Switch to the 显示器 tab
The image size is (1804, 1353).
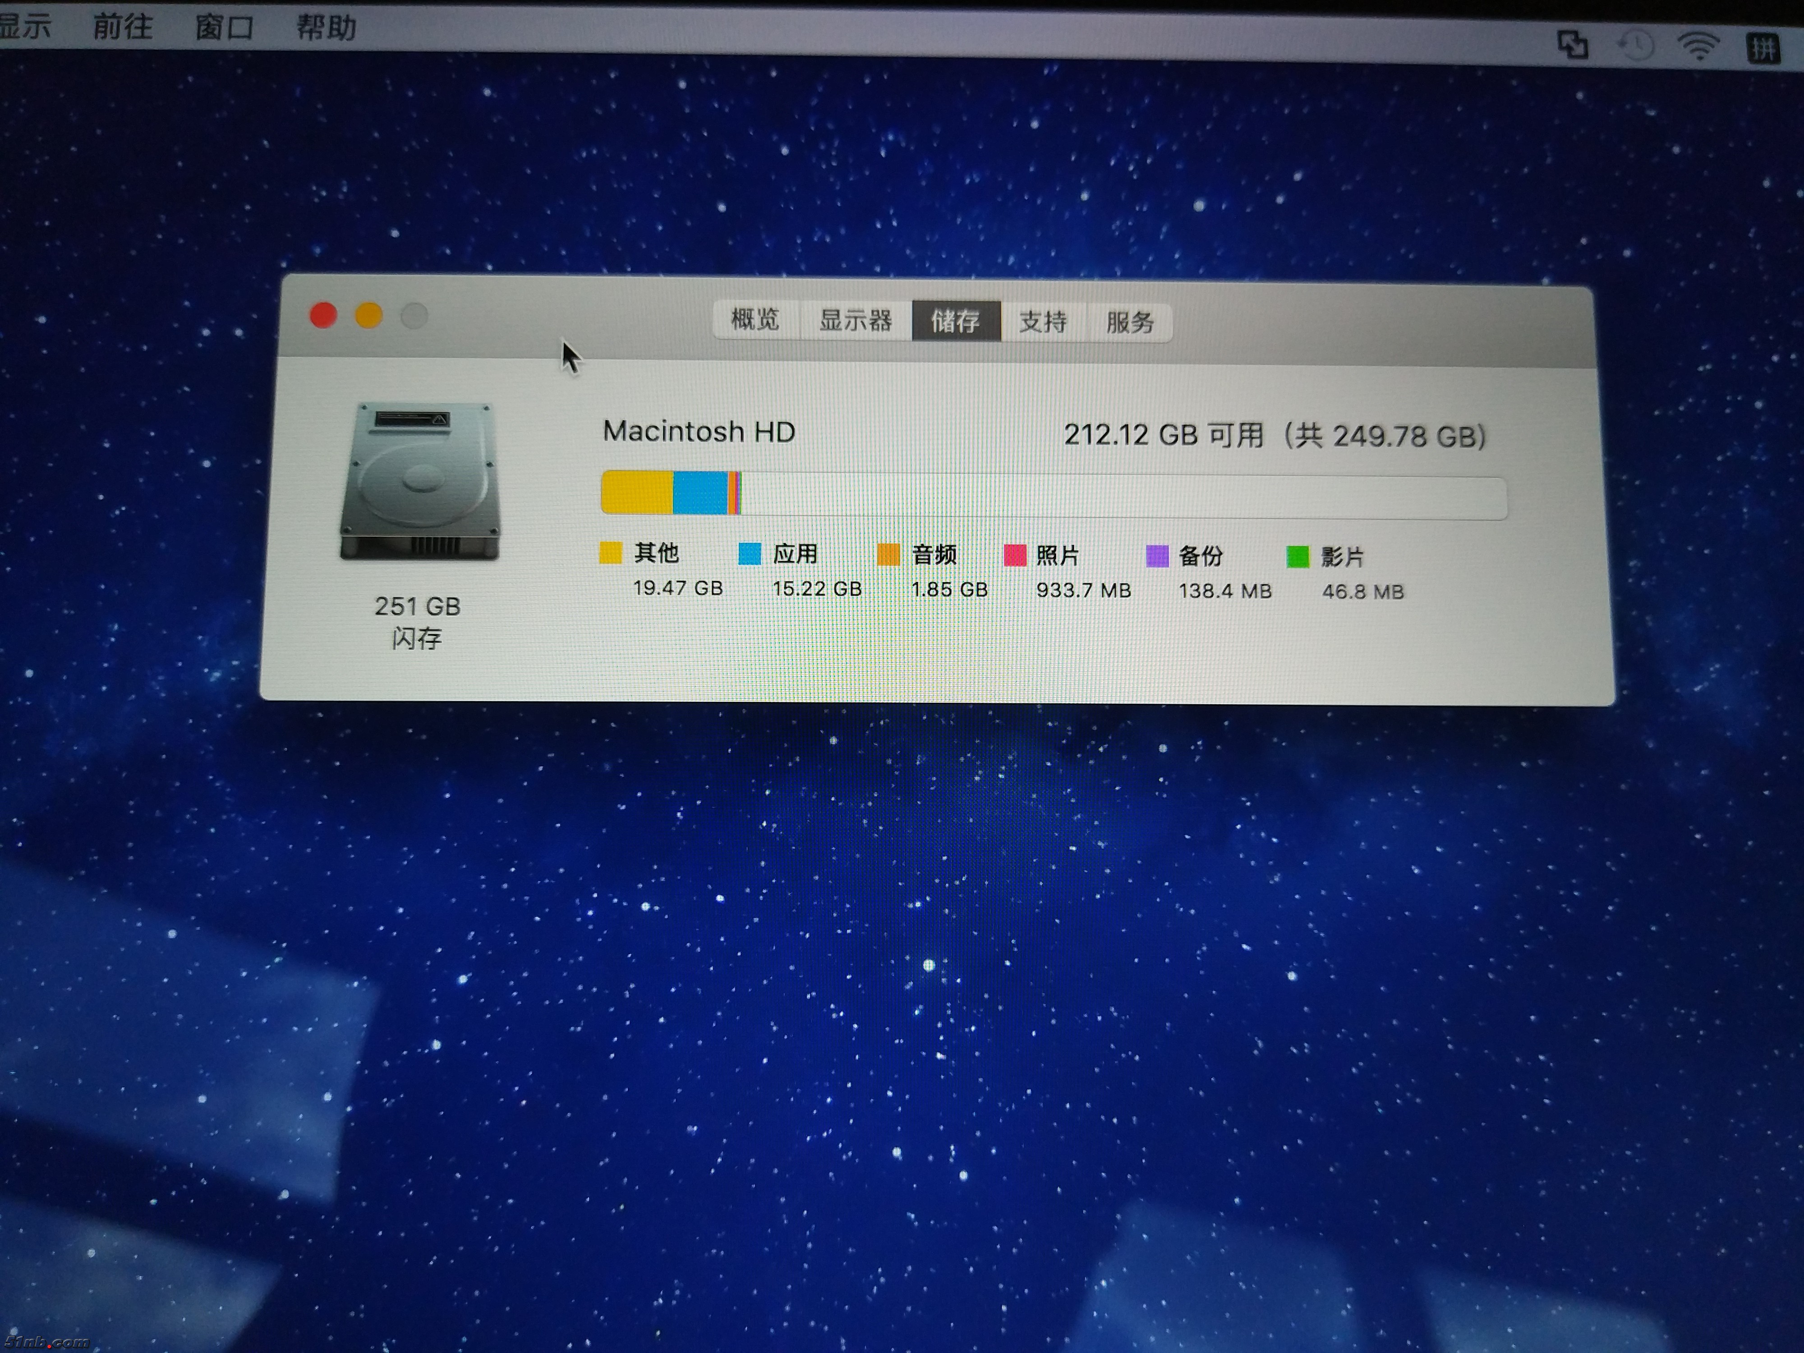click(856, 321)
